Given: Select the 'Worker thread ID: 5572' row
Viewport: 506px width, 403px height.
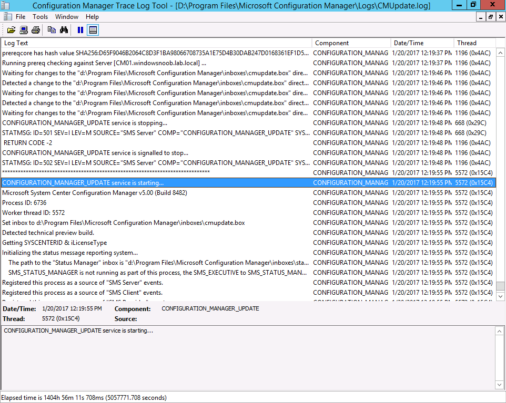Looking at the screenshot, I should pyautogui.click(x=248, y=213).
